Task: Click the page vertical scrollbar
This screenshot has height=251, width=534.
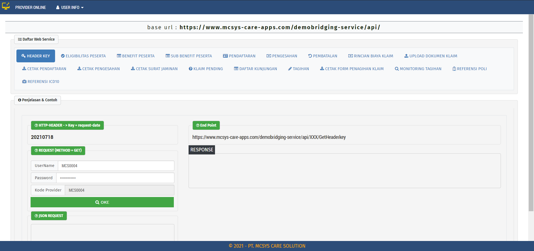Action: 531,111
